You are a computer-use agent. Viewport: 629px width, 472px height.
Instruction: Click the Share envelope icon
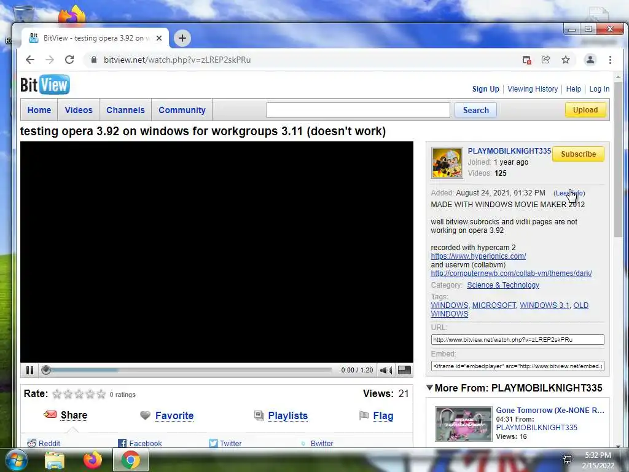coord(50,415)
